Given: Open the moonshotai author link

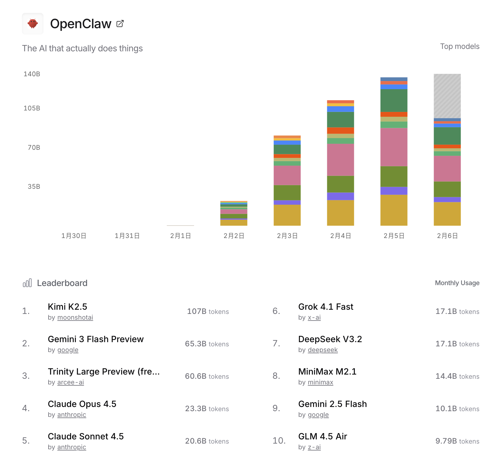Looking at the screenshot, I should click(75, 318).
